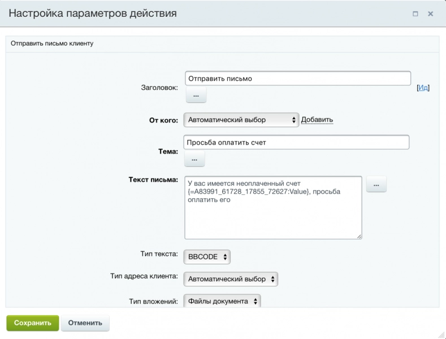Open the Тип текста BBCODE dropdown
Screen dimensions: 446x339
pos(207,256)
